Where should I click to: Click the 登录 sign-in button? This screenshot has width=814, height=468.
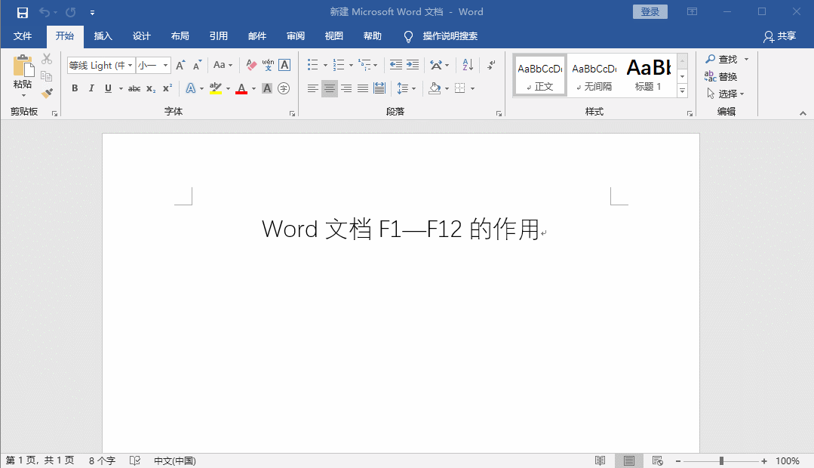(x=650, y=11)
